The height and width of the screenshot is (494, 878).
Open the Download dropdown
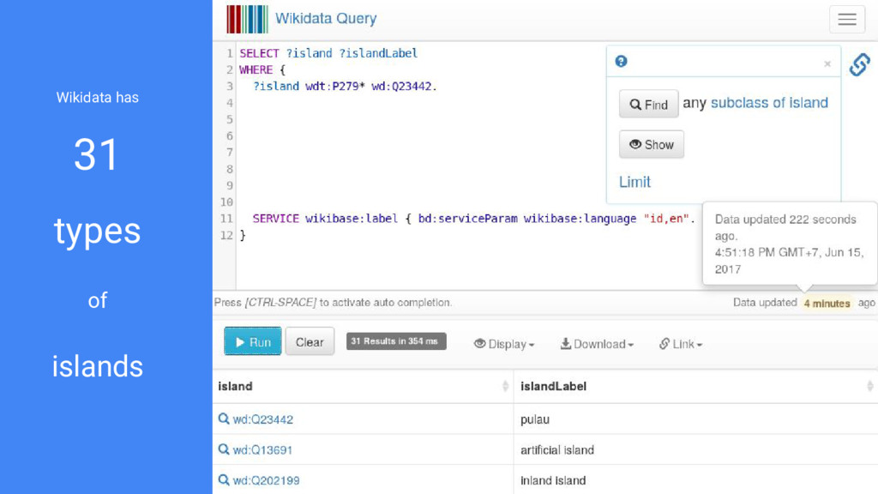597,344
